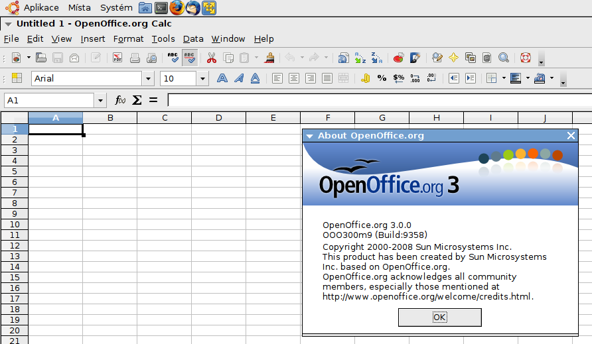Apply Percent number format
592x344 pixels.
coord(382,78)
